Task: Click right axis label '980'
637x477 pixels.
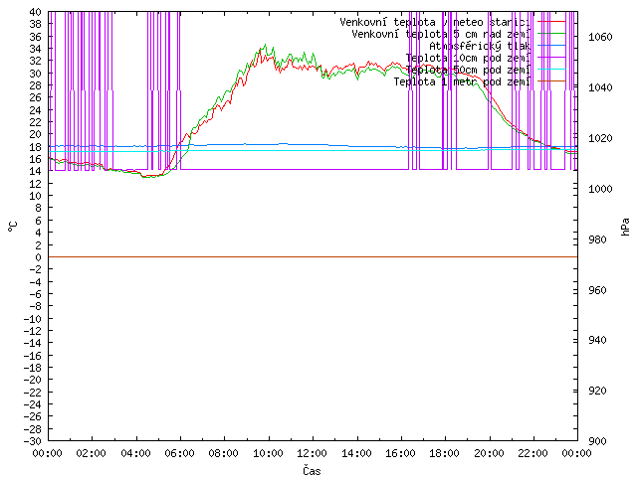Action: tap(597, 239)
